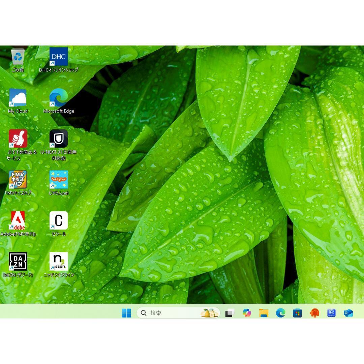Select the DAZN (ダゾーン) desktop icon
364x364 pixels.
18,262
